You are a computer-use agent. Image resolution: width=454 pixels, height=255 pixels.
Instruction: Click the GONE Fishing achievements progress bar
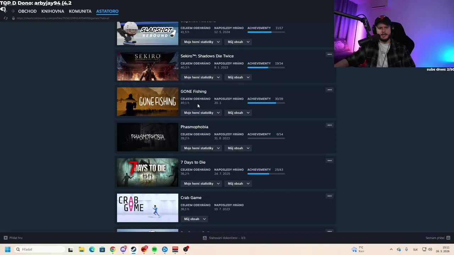click(266, 103)
